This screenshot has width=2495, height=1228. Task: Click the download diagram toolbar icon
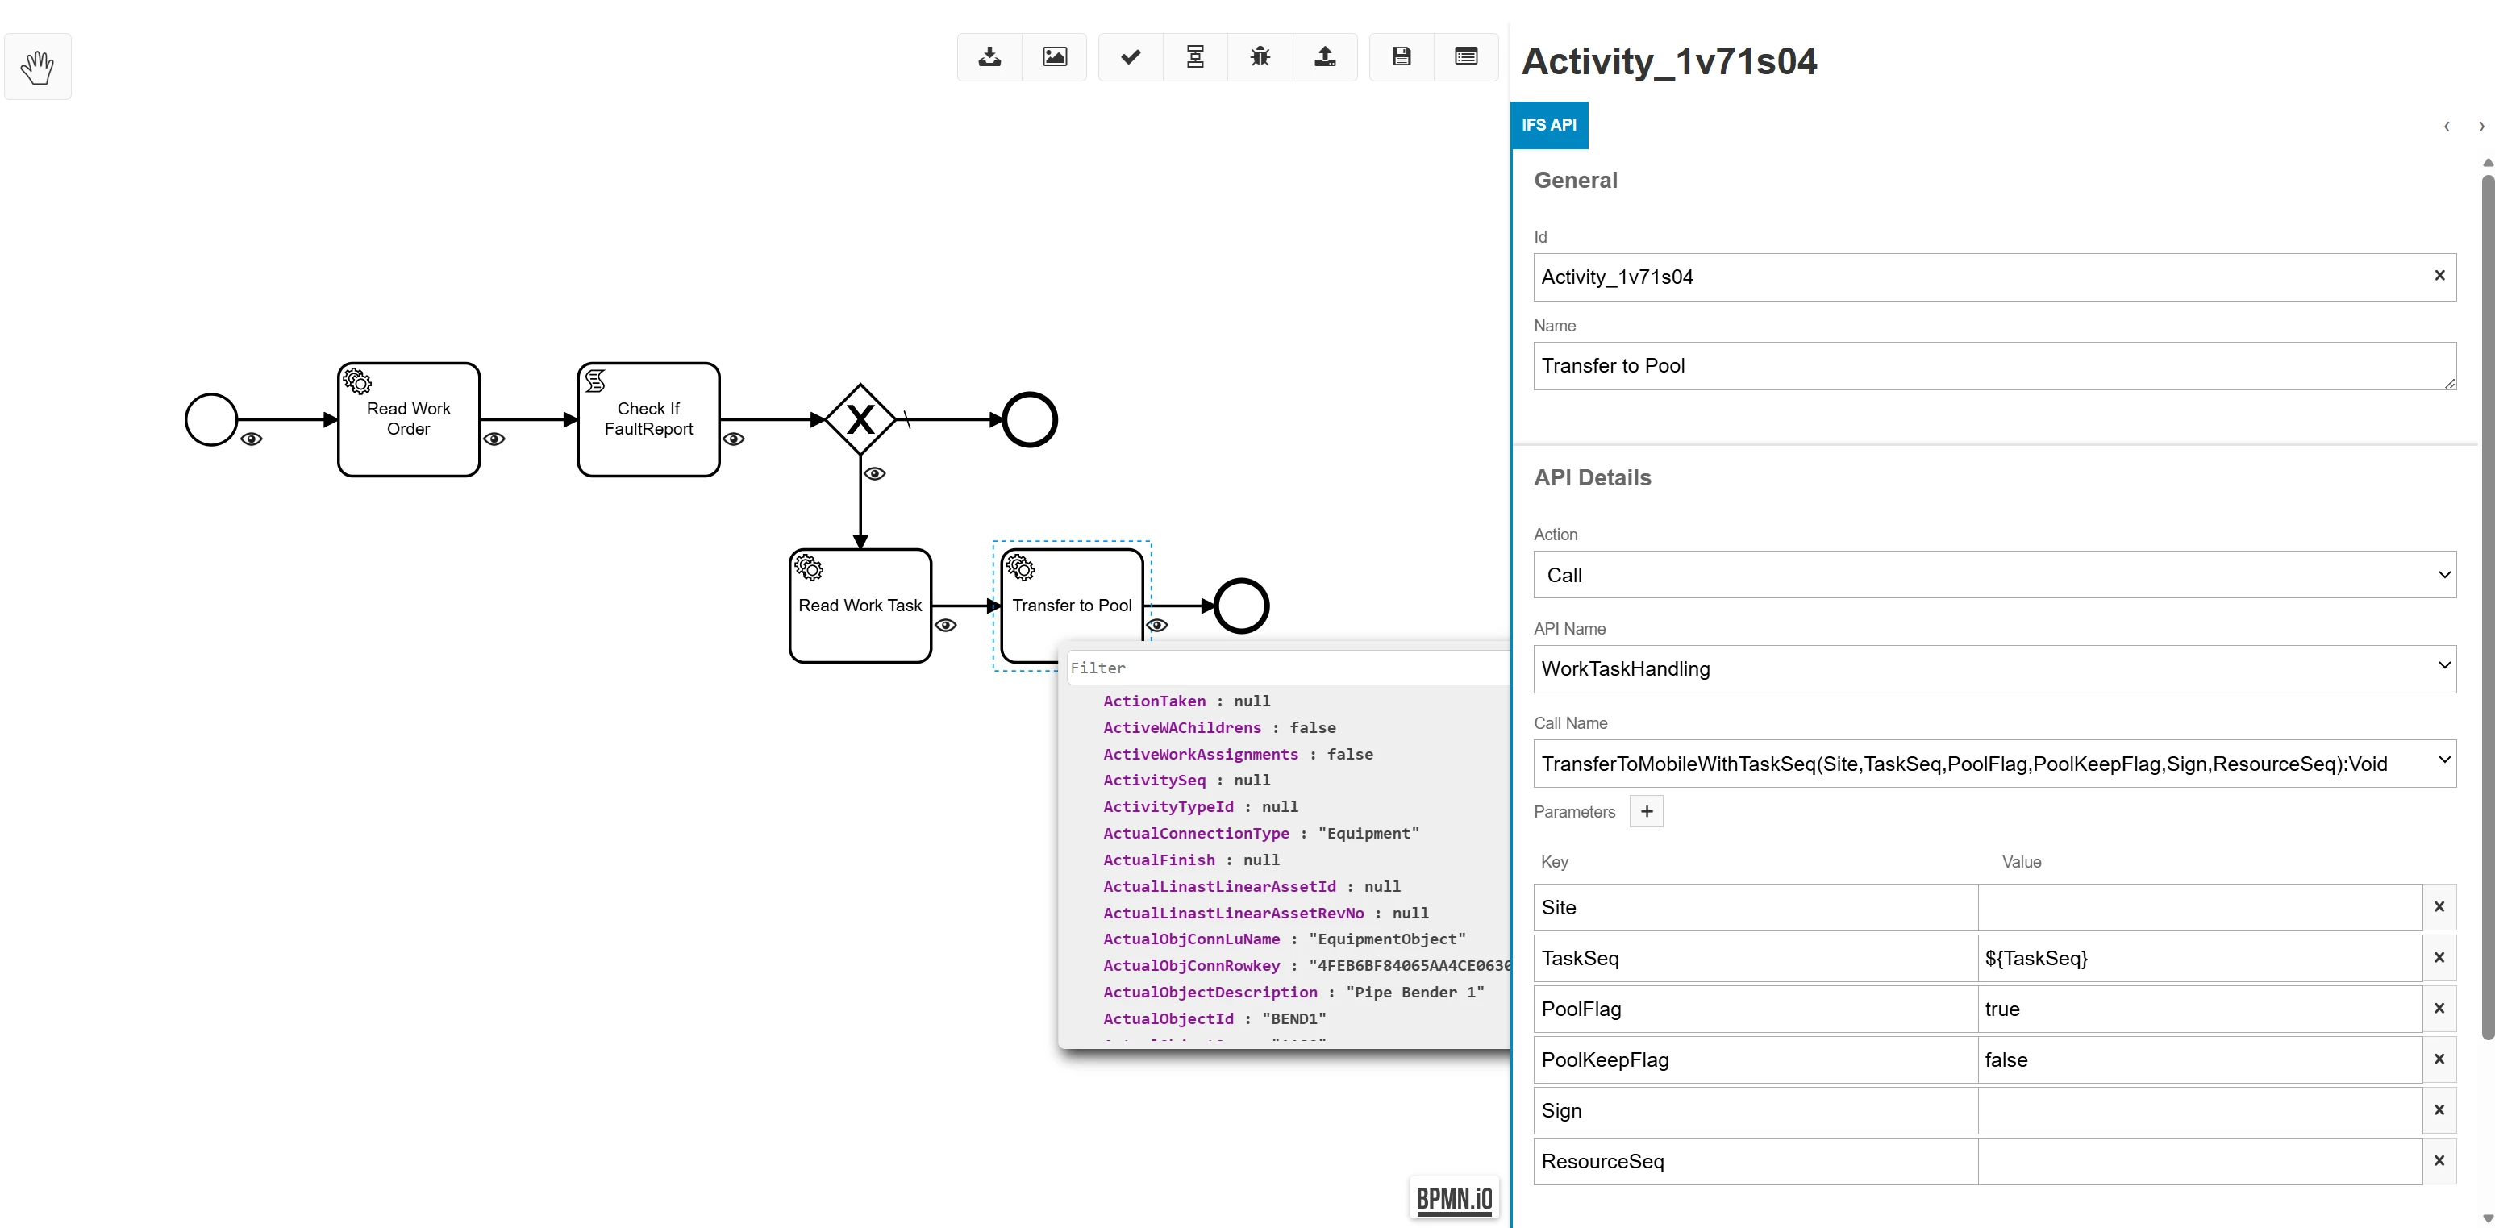(x=989, y=57)
